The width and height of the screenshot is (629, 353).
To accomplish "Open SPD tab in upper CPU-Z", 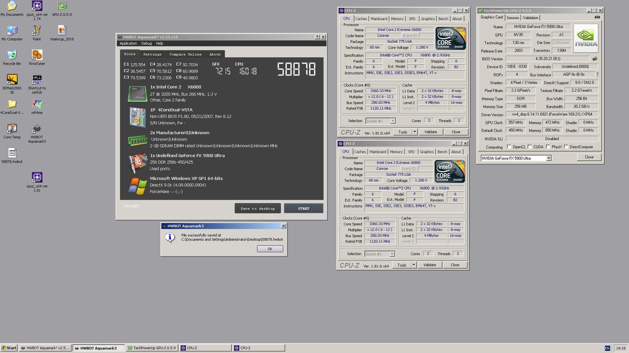I will [x=412, y=19].
